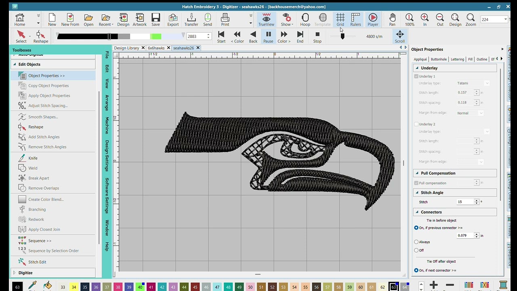Go to next Color in player
Screen dimensions: 517x291
click(284, 36)
